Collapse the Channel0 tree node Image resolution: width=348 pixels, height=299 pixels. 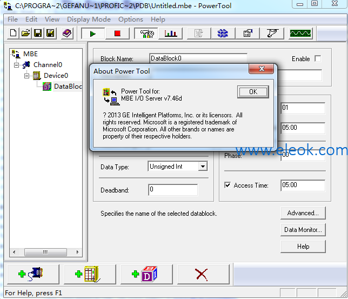point(16,65)
